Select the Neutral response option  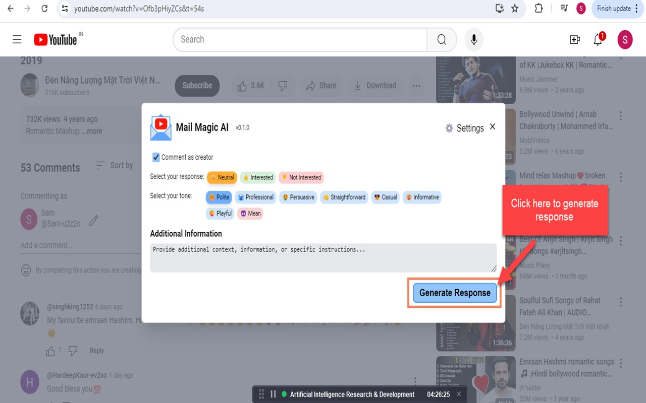click(222, 177)
